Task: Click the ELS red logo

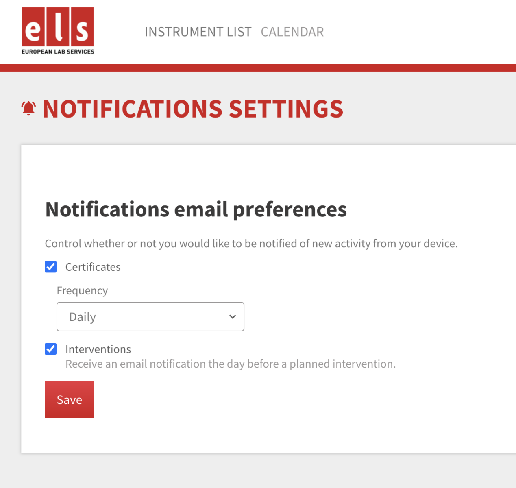Action: coord(58,27)
